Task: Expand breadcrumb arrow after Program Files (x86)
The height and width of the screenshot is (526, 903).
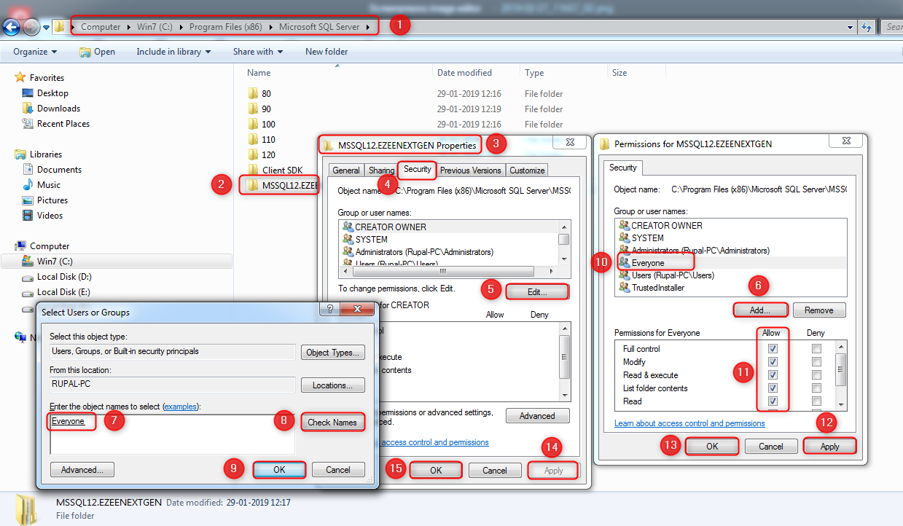Action: [x=271, y=27]
